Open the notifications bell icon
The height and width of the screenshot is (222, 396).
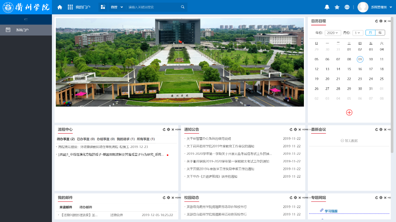[x=327, y=7]
